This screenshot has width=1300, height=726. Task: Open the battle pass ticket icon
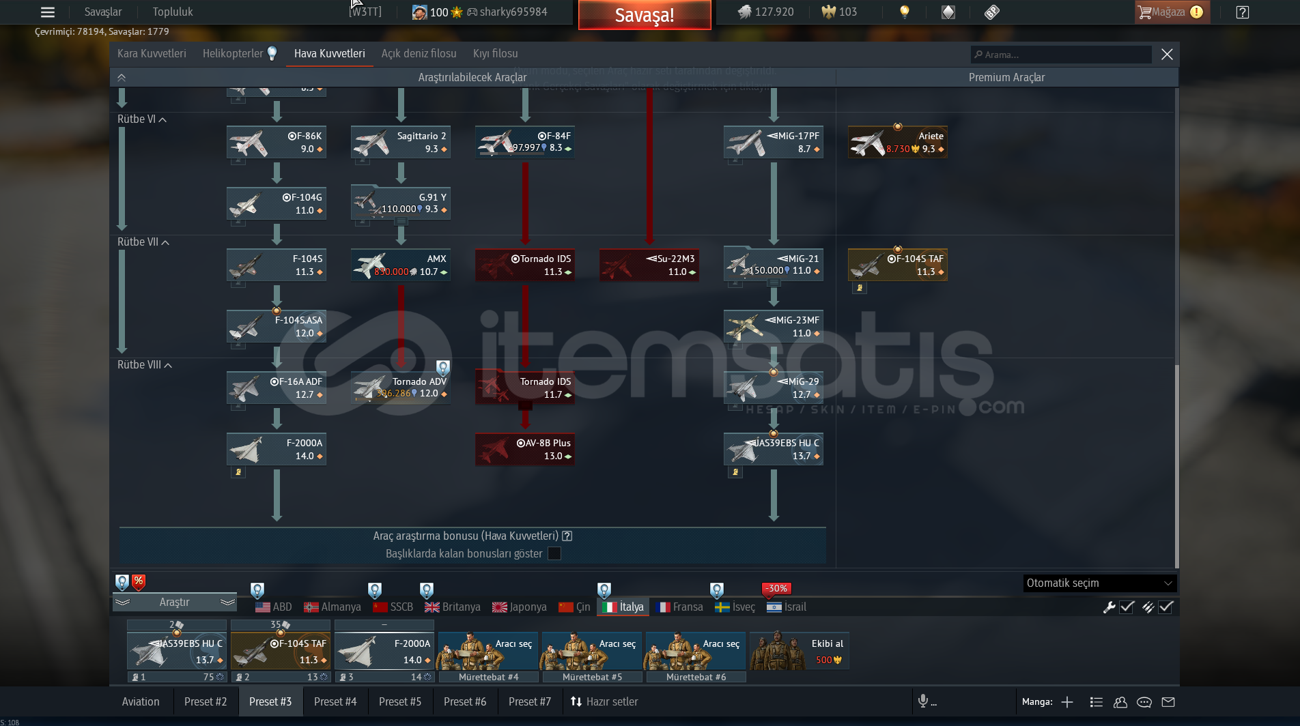coord(992,12)
